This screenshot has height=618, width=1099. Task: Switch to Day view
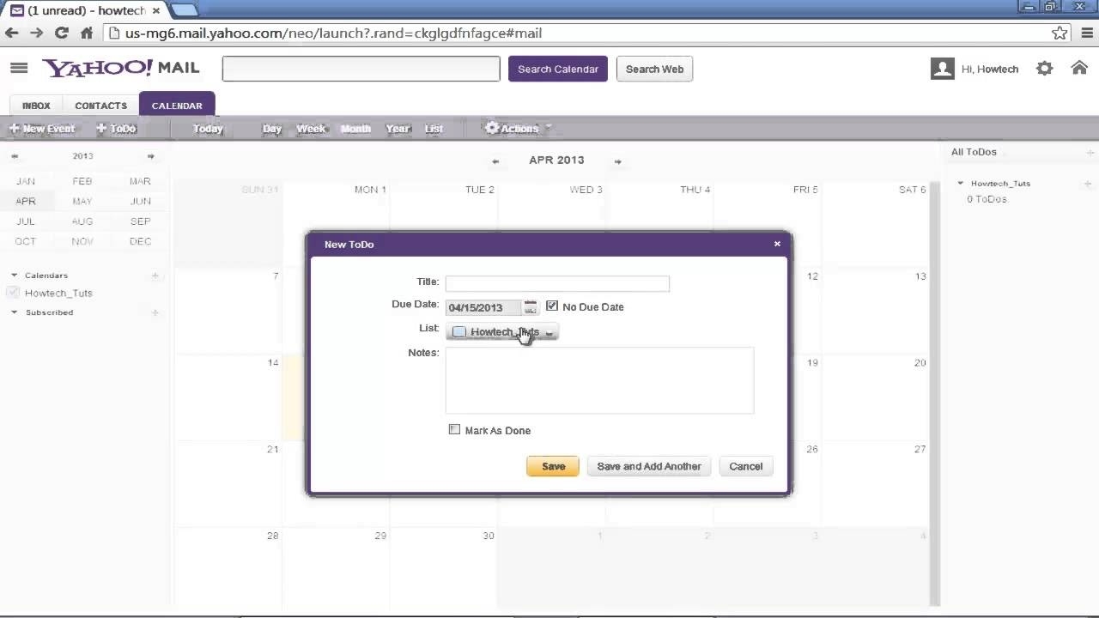point(272,129)
